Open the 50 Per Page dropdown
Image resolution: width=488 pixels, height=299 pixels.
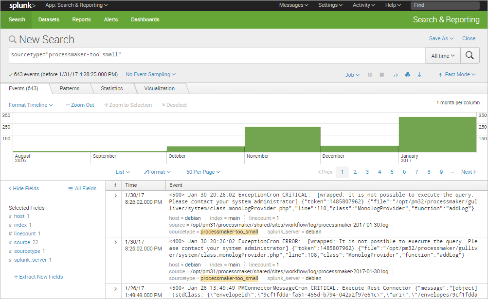click(x=203, y=172)
